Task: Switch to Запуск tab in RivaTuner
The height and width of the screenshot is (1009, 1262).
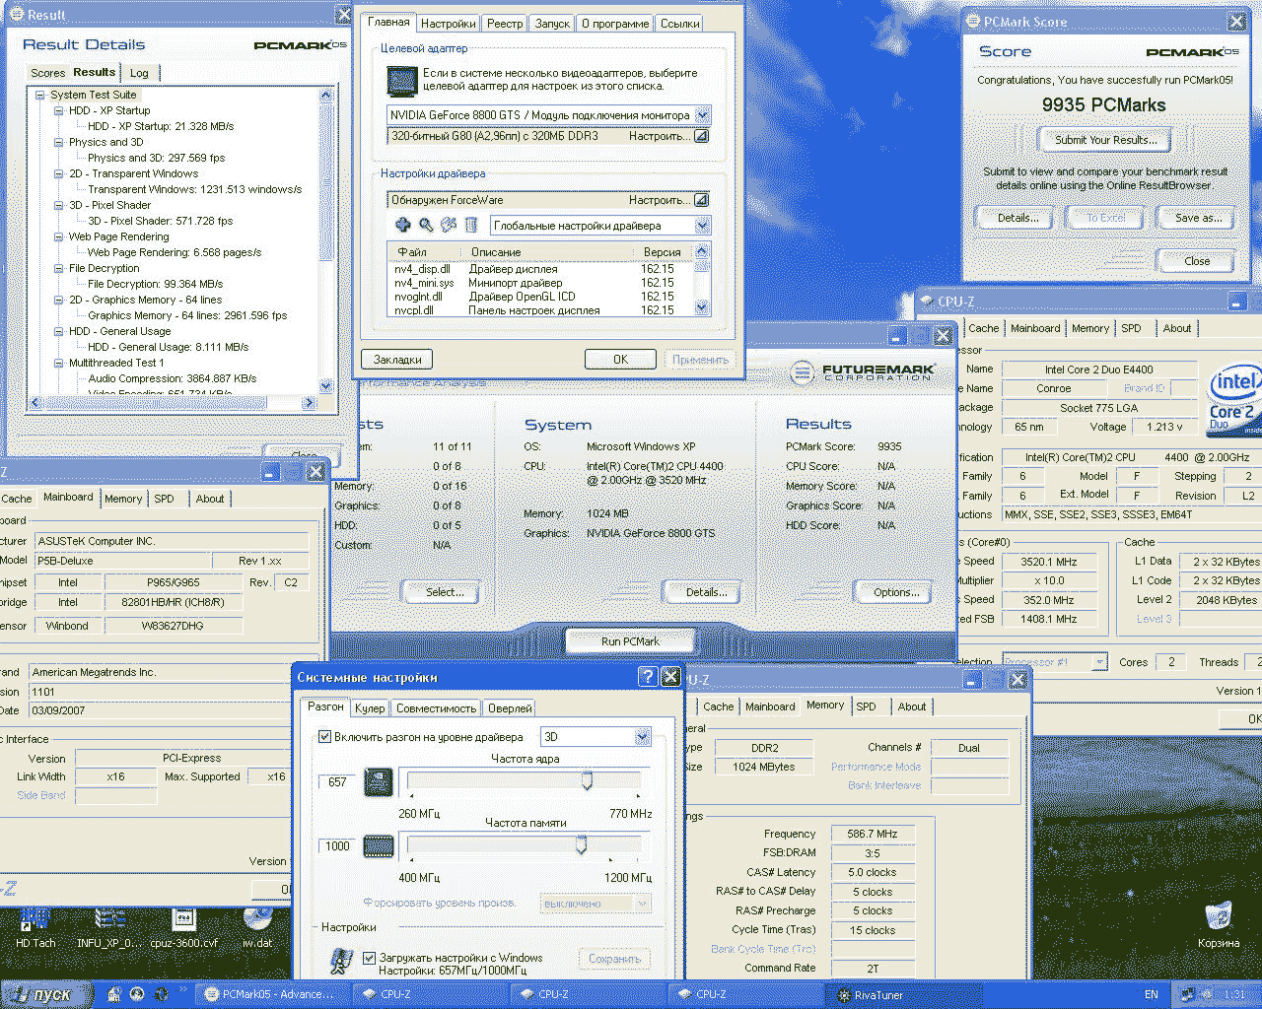Action: (552, 24)
